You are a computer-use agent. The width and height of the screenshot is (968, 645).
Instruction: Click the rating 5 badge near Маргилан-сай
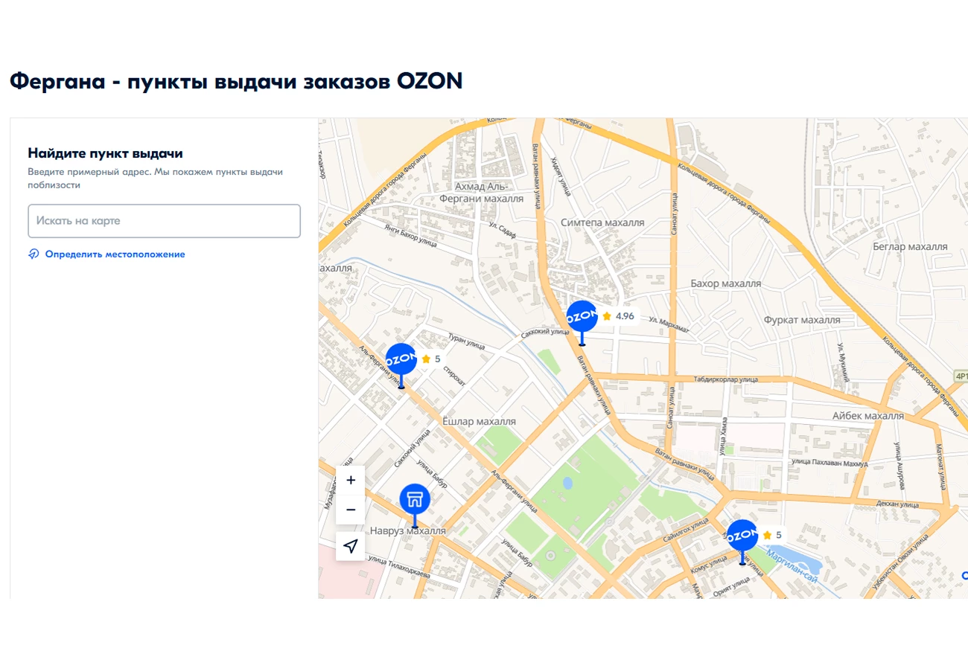(772, 535)
